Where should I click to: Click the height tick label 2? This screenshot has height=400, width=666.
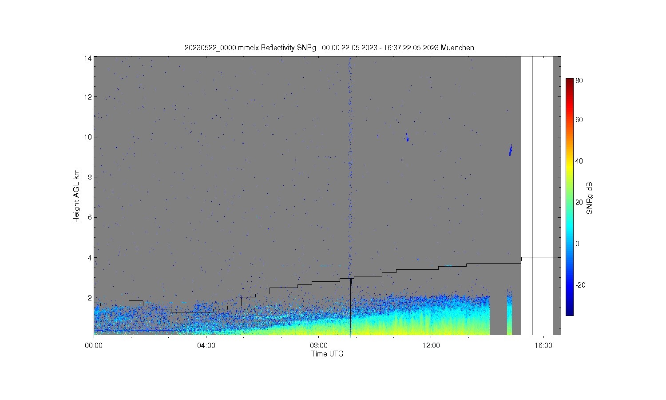coord(90,297)
